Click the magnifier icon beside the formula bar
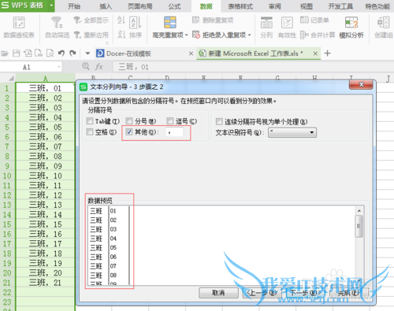This screenshot has width=394, height=311. pyautogui.click(x=86, y=66)
